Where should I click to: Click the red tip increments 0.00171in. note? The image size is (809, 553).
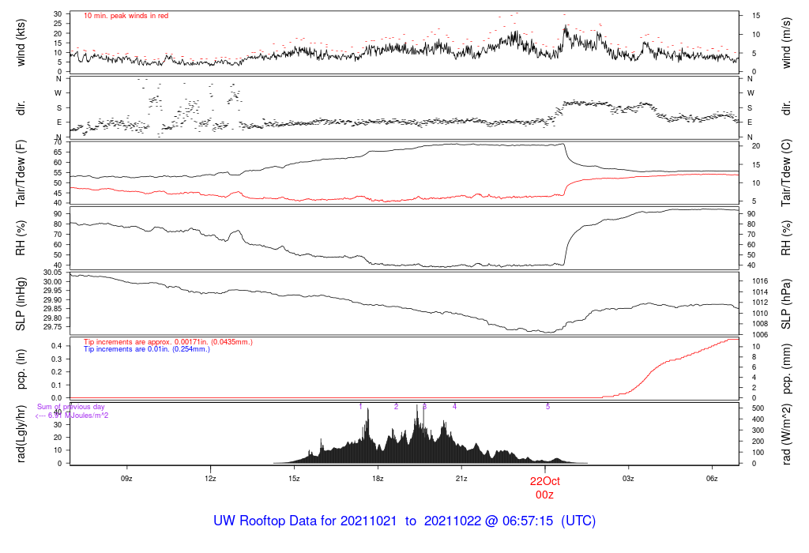pyautogui.click(x=168, y=342)
